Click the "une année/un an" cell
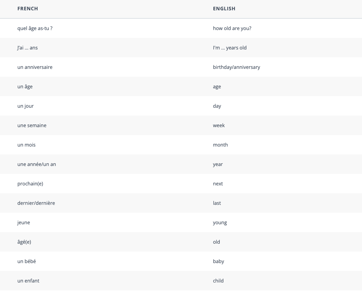This screenshot has height=291, width=362. [x=37, y=164]
